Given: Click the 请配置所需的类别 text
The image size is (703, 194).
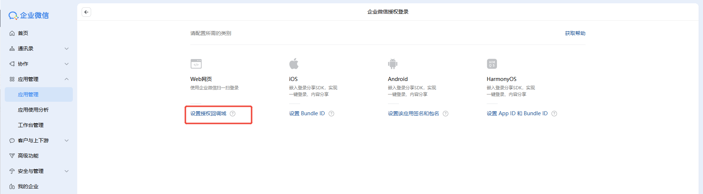Looking at the screenshot, I should pyautogui.click(x=211, y=33).
